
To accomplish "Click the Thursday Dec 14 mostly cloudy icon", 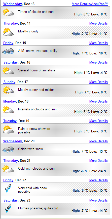I will point(8,32).
